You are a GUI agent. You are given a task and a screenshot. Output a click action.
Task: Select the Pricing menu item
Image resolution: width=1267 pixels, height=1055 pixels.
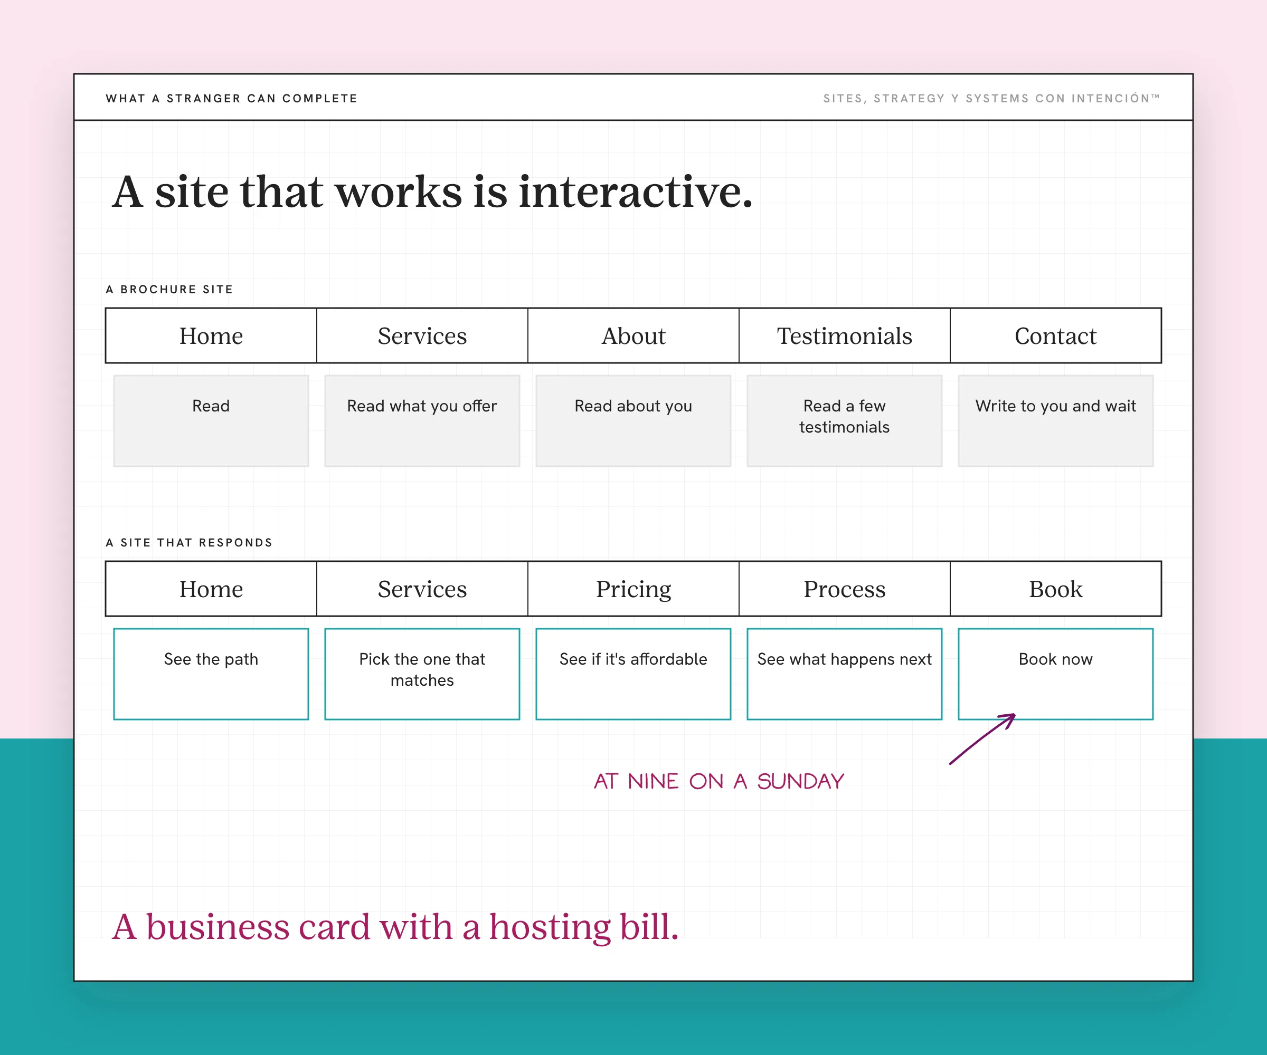(x=633, y=589)
